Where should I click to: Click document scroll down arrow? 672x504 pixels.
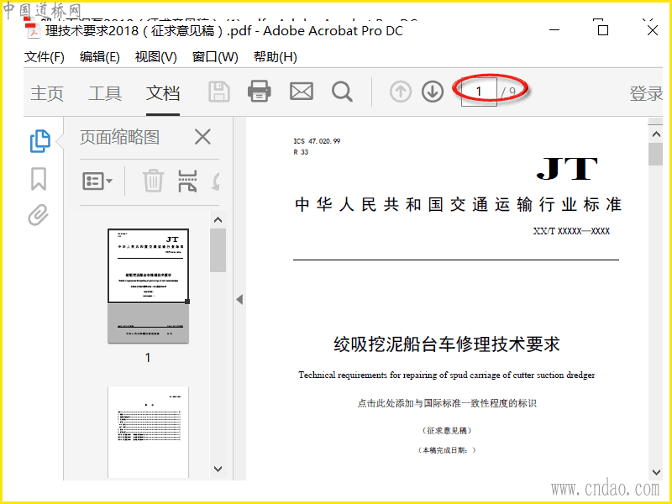[656, 472]
